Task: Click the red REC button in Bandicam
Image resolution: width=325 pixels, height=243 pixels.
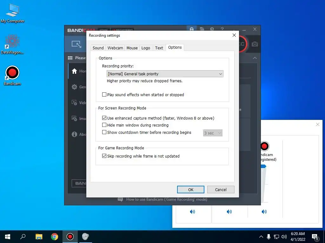Action: pos(243,44)
